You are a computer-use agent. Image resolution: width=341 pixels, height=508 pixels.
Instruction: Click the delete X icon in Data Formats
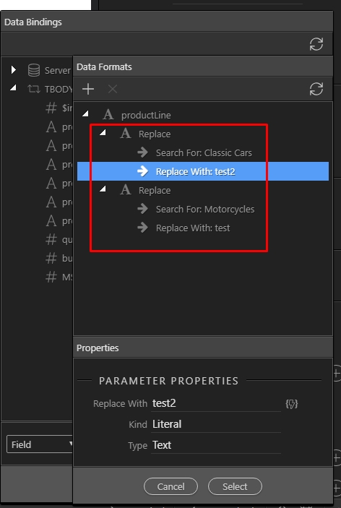tap(113, 89)
